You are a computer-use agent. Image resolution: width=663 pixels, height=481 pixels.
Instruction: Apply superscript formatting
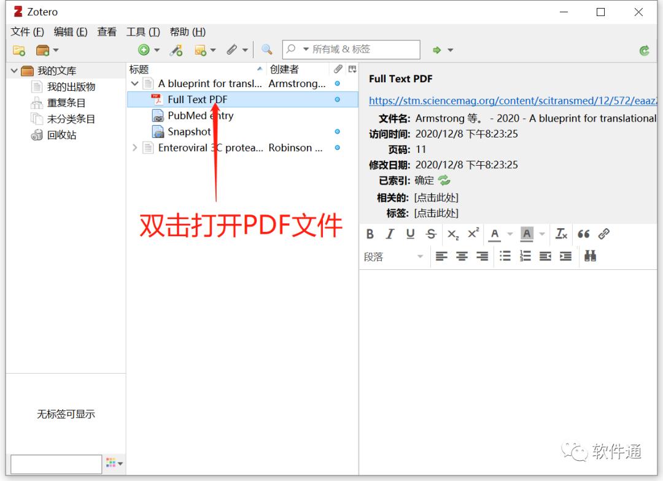point(473,233)
